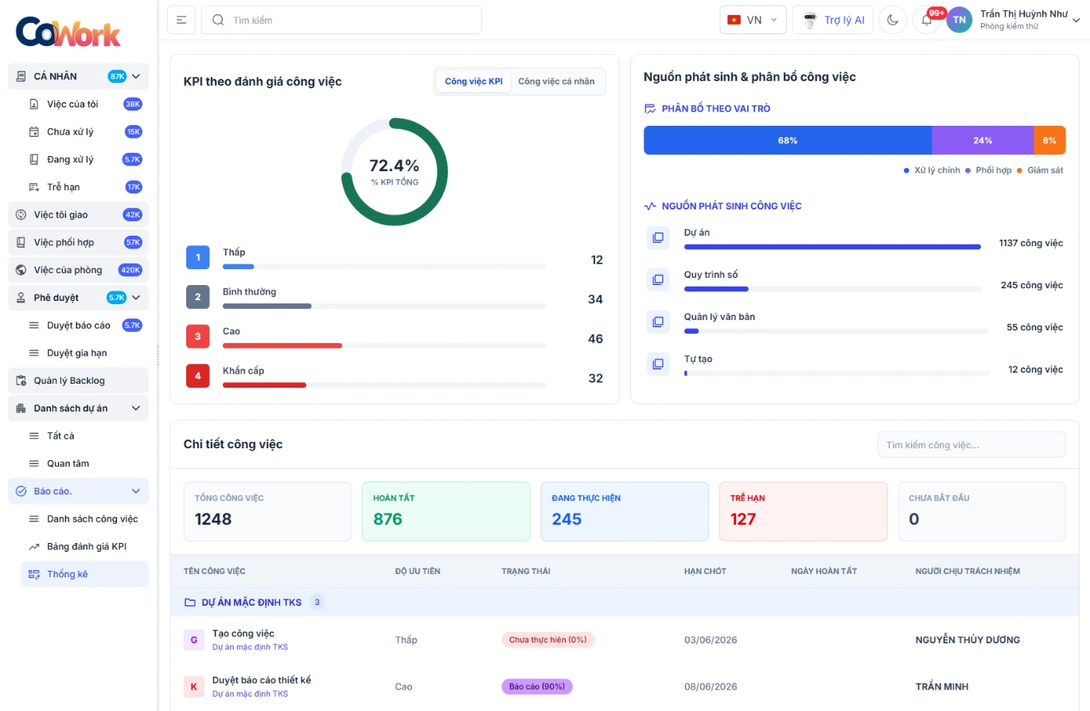This screenshot has width=1090, height=711.
Task: Open the Thống kê statistics page
Action: point(84,574)
